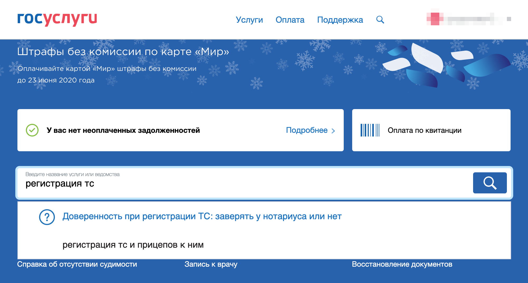Open the header search magnifier icon
Screen dimensions: 528x283
click(x=380, y=19)
